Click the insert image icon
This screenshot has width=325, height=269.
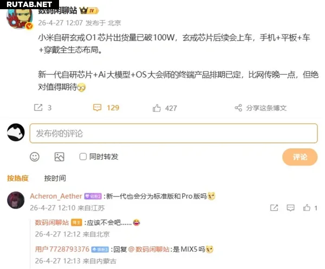click(59, 157)
